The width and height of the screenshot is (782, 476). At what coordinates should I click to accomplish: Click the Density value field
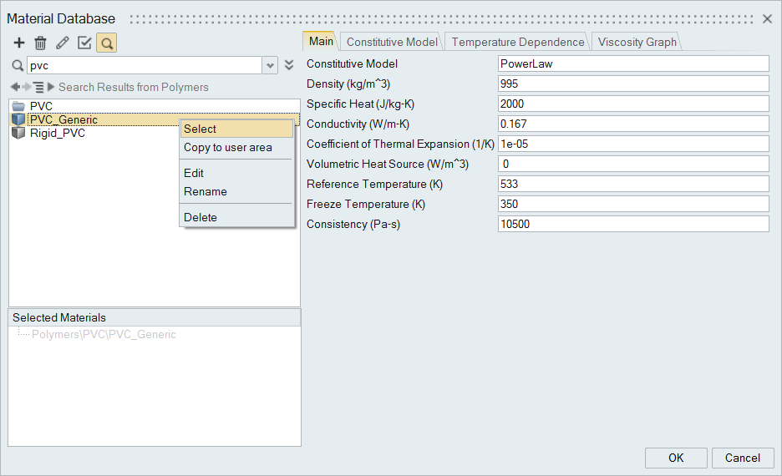pyautogui.click(x=632, y=84)
